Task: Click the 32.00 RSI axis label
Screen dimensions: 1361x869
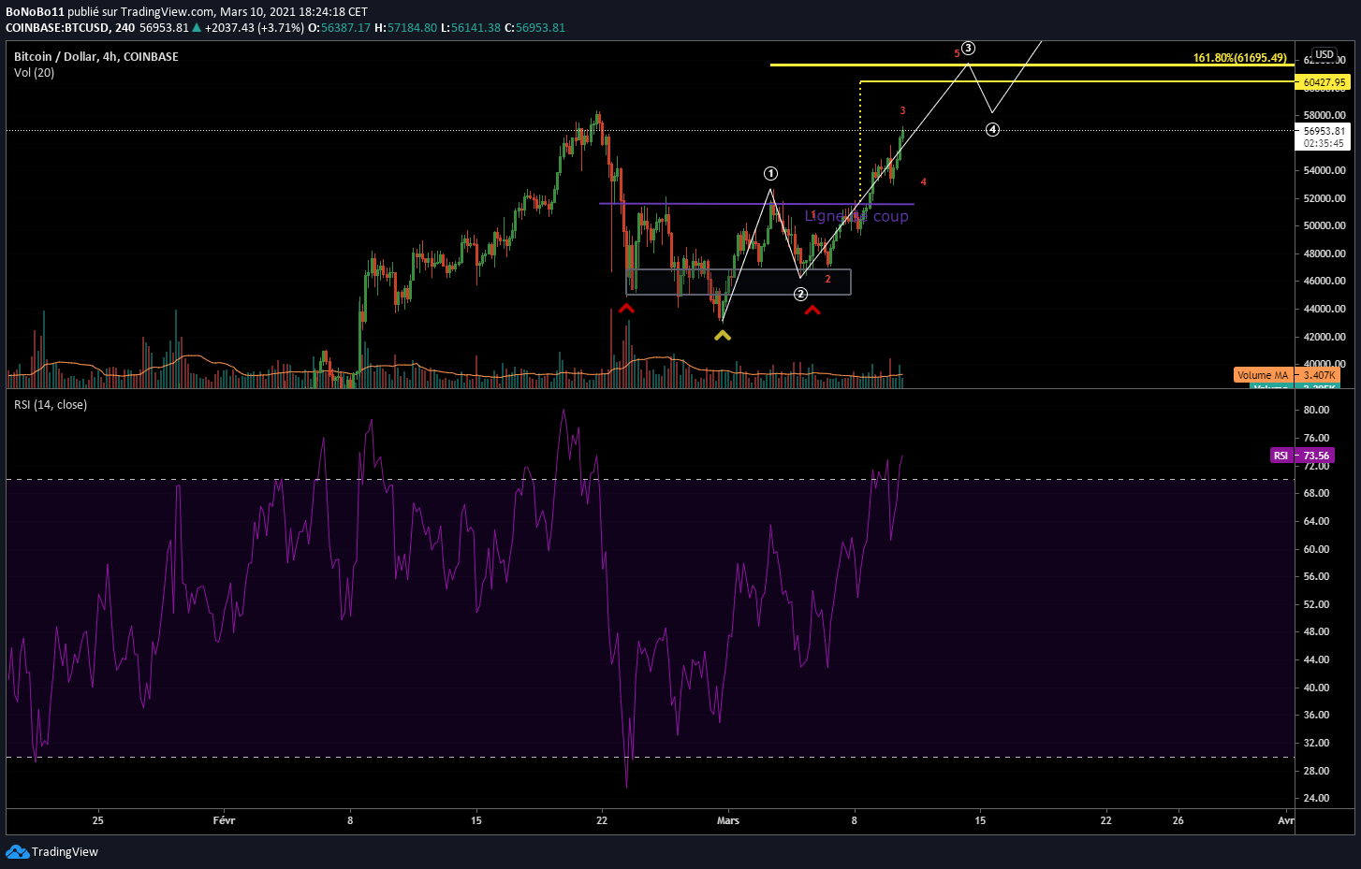Action: [x=1316, y=743]
